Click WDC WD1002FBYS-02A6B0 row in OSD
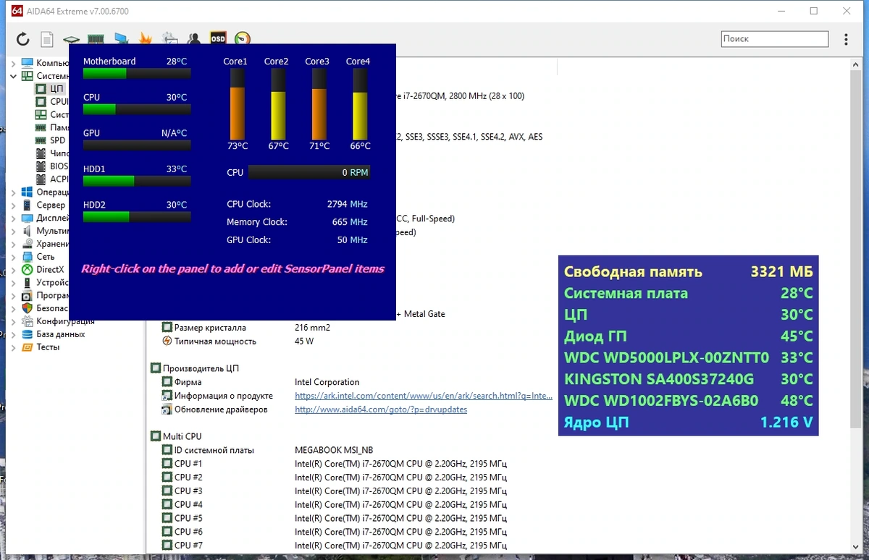Screen dimensions: 869x560 click(x=689, y=400)
